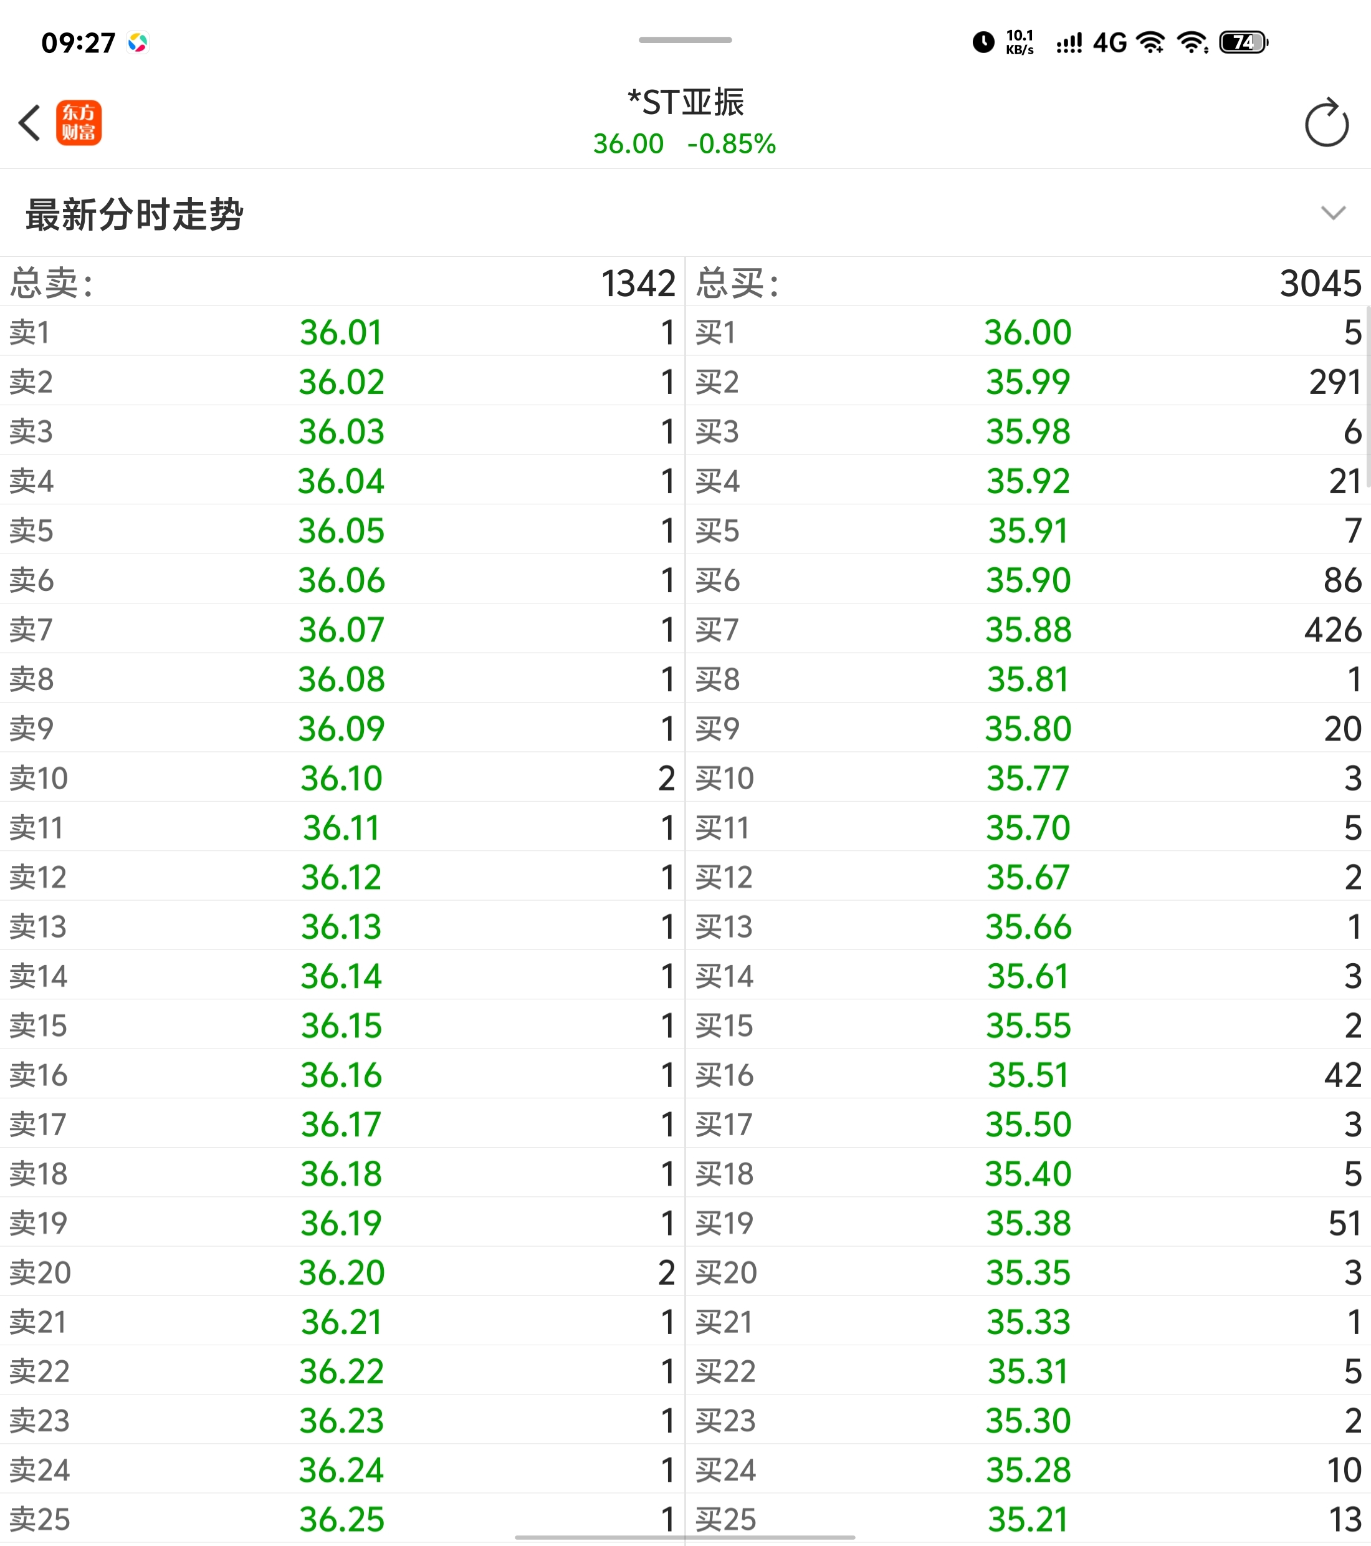This screenshot has width=1371, height=1546.
Task: Select the 买2 row at 35.99
Action: click(1028, 382)
